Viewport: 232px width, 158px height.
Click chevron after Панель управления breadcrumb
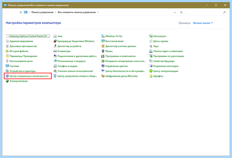[x=56, y=12]
